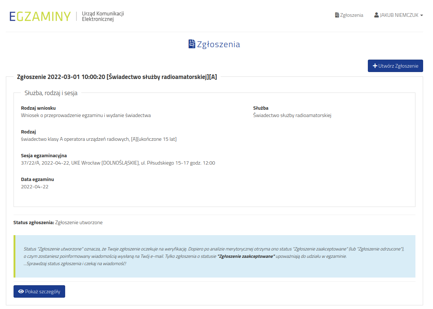Screen dimensions: 433x309
Task: Click the Sesja egzaminacyjna value with UKE Wrocław
Action: click(x=118, y=163)
